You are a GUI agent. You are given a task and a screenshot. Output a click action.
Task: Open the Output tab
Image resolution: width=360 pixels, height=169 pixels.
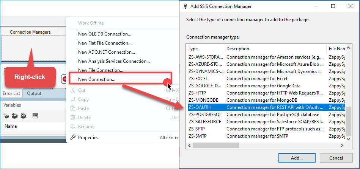(x=34, y=93)
